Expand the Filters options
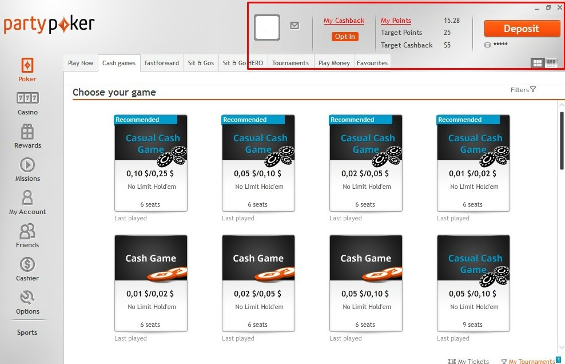Image resolution: width=565 pixels, height=364 pixels. coord(523,90)
